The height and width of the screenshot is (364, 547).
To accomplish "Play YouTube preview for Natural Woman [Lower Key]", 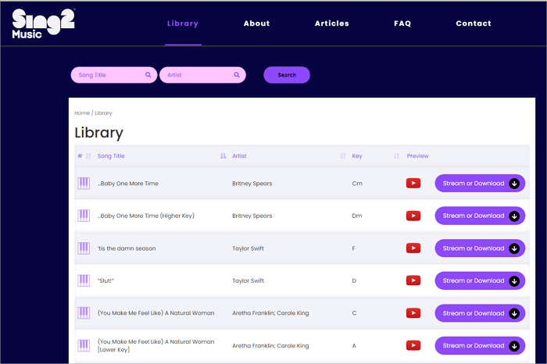I will click(x=413, y=346).
